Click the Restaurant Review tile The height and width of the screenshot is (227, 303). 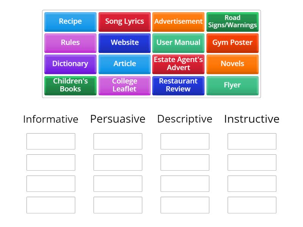pyautogui.click(x=178, y=86)
